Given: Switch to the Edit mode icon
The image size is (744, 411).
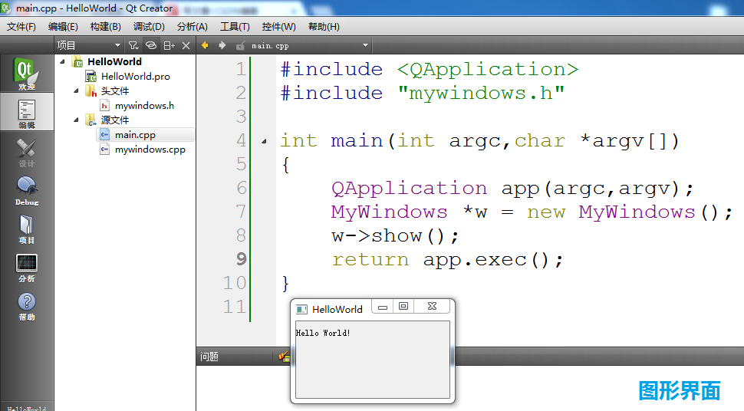Looking at the screenshot, I should pos(27,112).
